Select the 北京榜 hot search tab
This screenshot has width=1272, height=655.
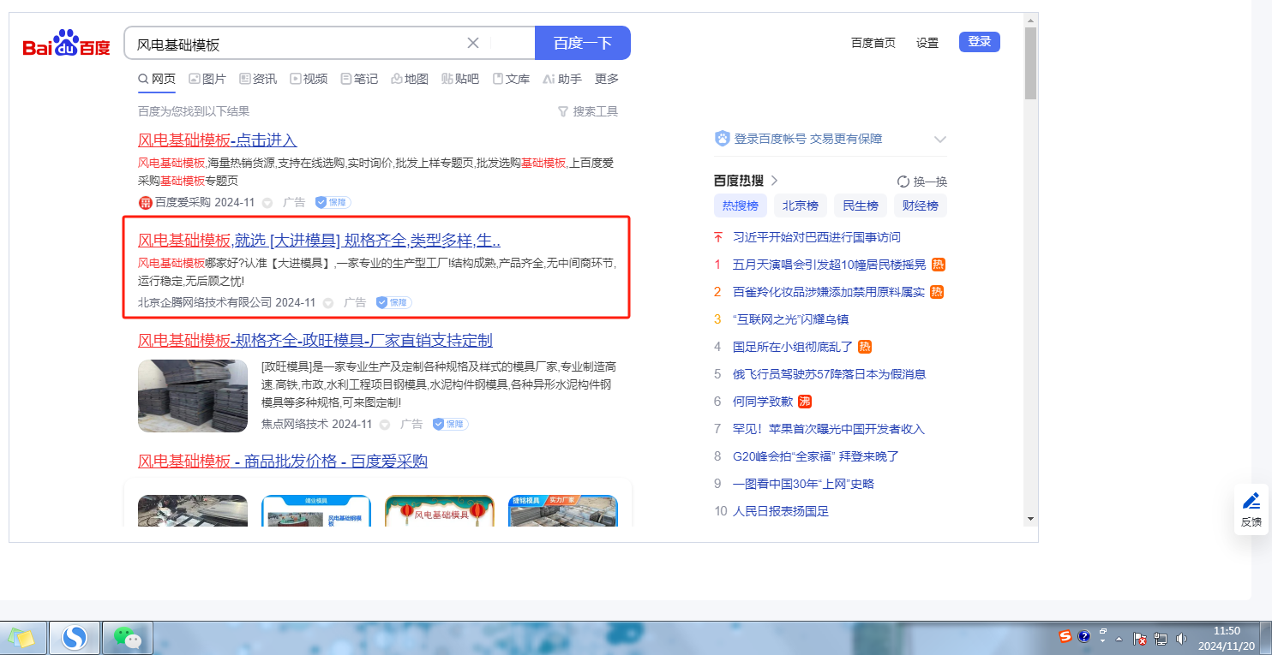click(x=800, y=205)
